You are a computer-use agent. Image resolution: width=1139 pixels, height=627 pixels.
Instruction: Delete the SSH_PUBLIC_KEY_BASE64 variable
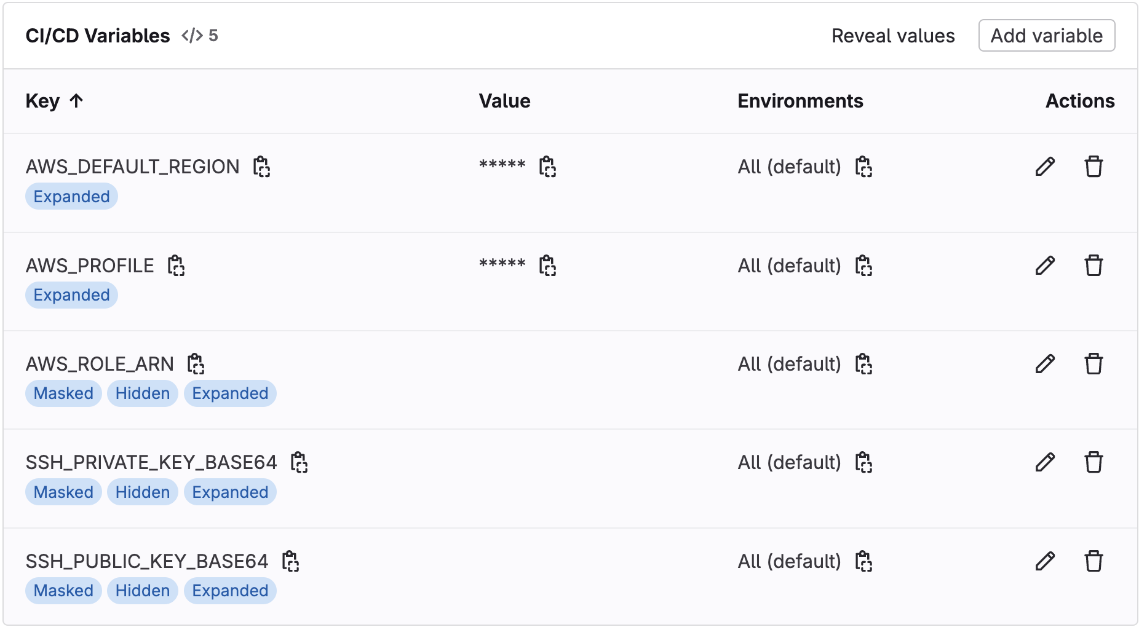pyautogui.click(x=1094, y=561)
